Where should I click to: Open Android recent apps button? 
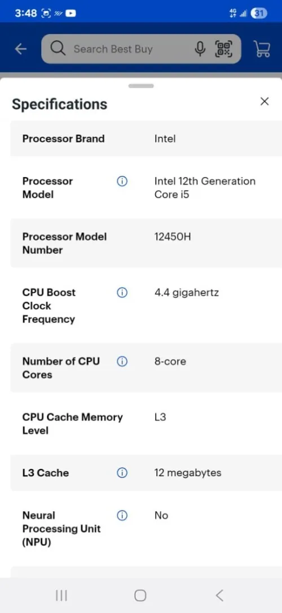coord(61,595)
